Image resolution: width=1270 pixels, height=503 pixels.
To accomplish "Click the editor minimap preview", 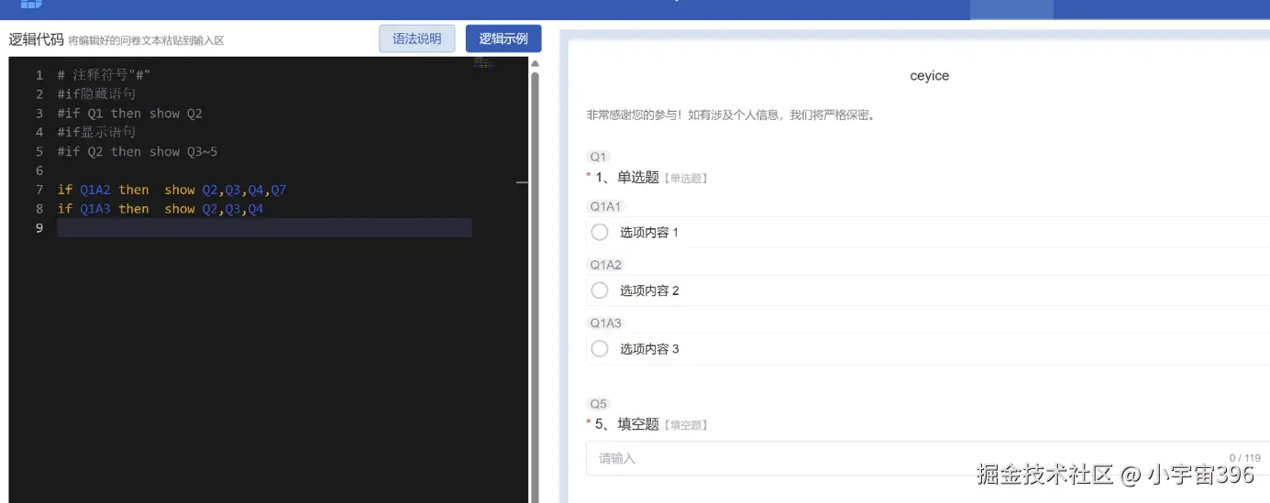I will (483, 63).
